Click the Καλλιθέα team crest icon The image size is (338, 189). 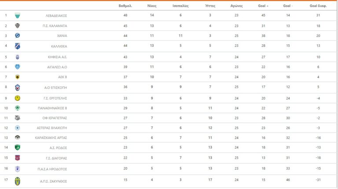click(18, 46)
